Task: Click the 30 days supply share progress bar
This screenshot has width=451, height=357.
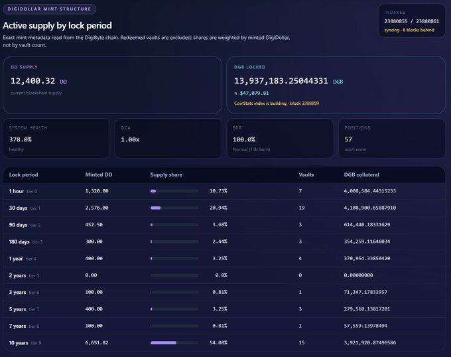Action: (174, 208)
